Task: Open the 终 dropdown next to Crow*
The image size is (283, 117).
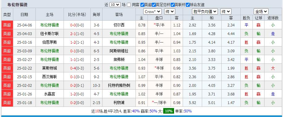Action: pos(170,12)
